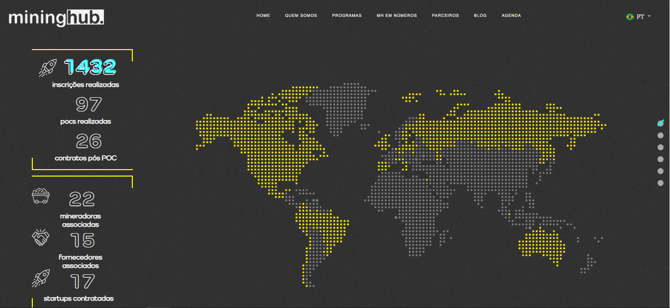Screen dimensions: 670x308
Task: Click rocket icon beside startups contratadas
Action: click(x=41, y=278)
